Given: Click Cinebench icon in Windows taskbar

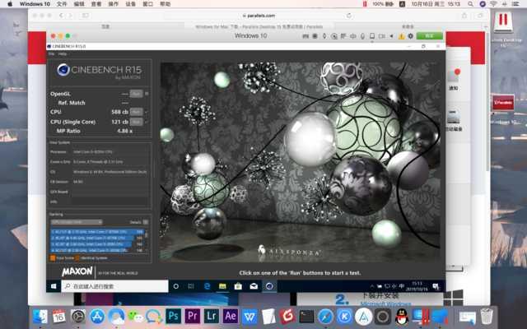Looking at the screenshot, I should 269,286.
